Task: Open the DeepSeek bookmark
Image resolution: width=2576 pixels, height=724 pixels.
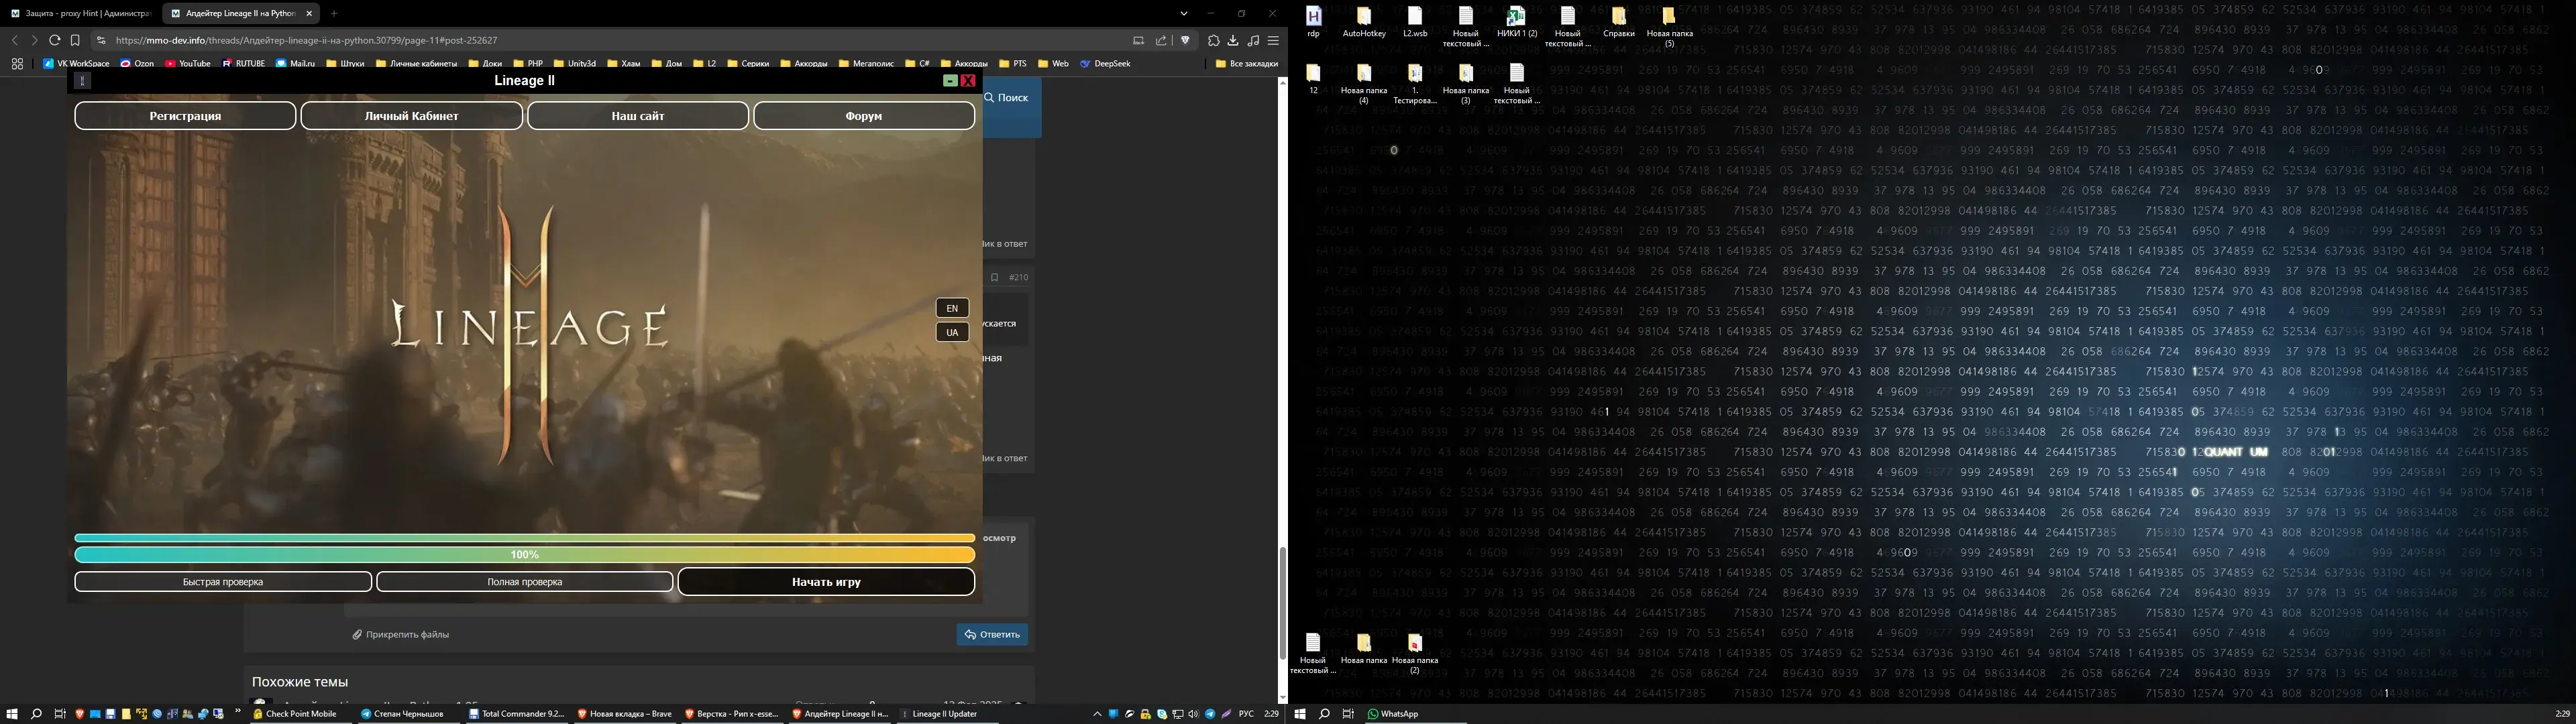Action: (x=1105, y=64)
